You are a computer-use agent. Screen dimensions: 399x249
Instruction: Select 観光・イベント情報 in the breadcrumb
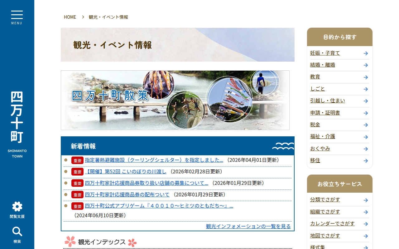tap(109, 17)
